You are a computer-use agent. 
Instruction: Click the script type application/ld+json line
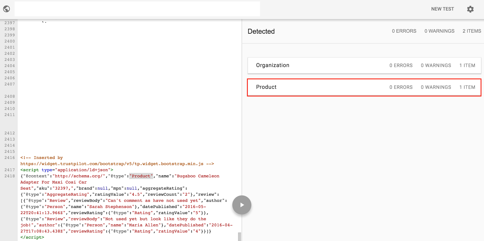[67, 170]
